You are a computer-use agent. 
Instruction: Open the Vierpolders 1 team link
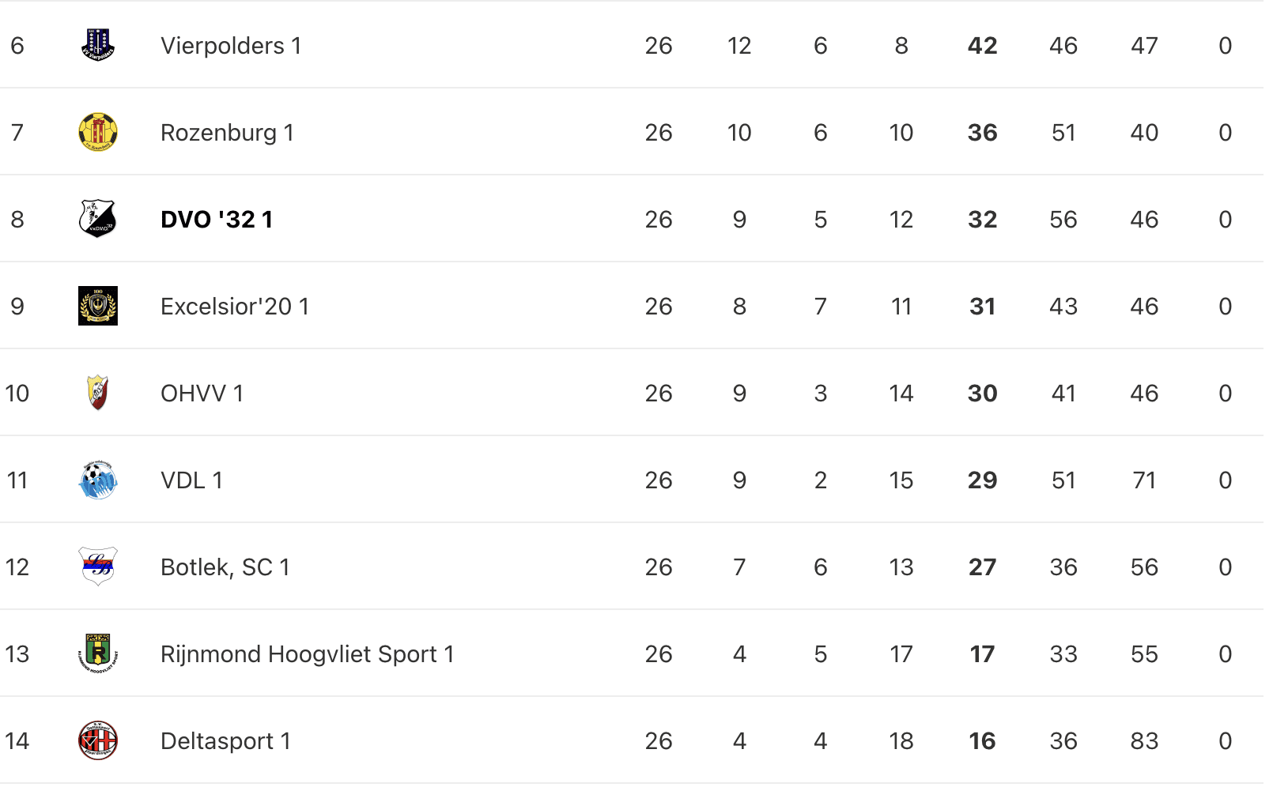pyautogui.click(x=231, y=46)
